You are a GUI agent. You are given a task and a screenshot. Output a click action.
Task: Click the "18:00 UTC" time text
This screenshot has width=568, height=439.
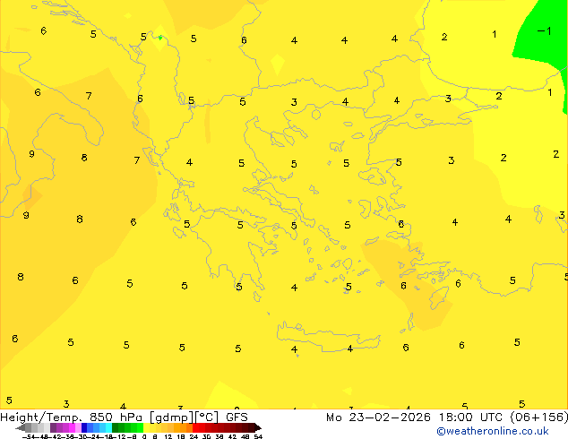tap(470, 417)
